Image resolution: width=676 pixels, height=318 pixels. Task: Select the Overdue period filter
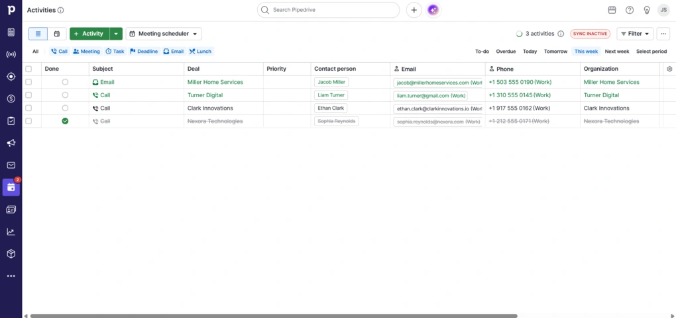(506, 51)
